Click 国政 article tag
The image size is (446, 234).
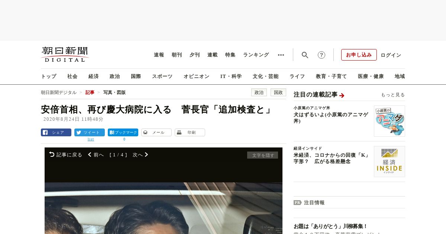pyautogui.click(x=278, y=92)
